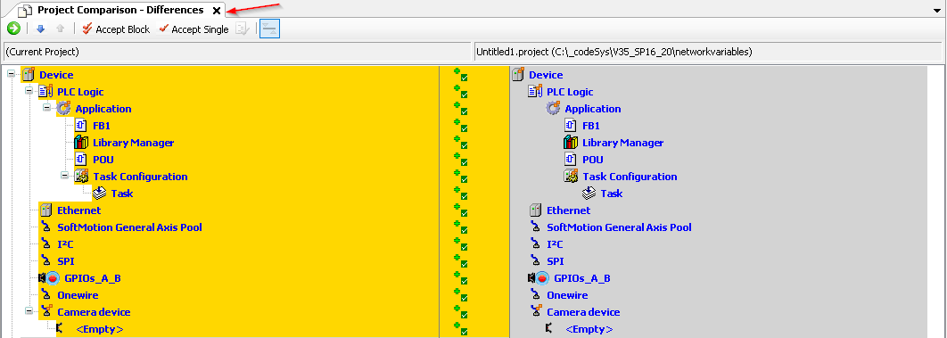Screen dimensions: 947x338
Task: Select POU text in Untitled1.project pane
Action: [593, 160]
